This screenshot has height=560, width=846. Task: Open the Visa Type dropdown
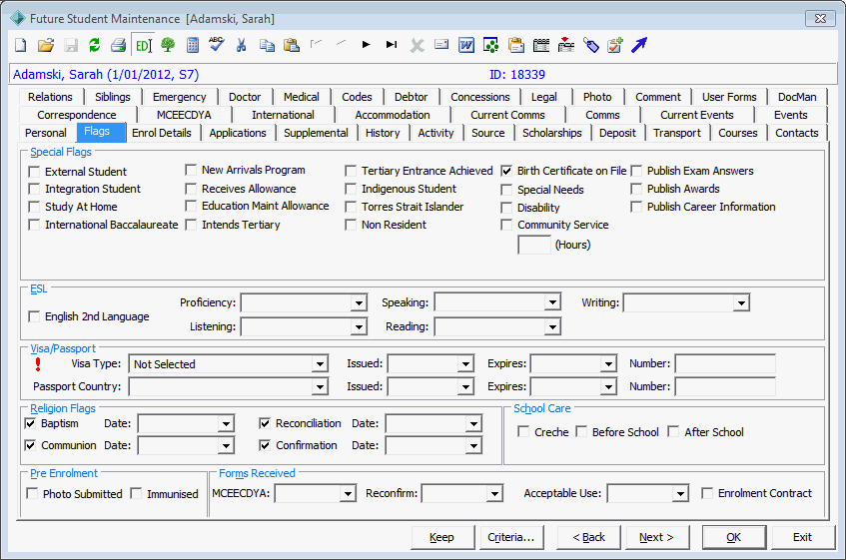320,364
